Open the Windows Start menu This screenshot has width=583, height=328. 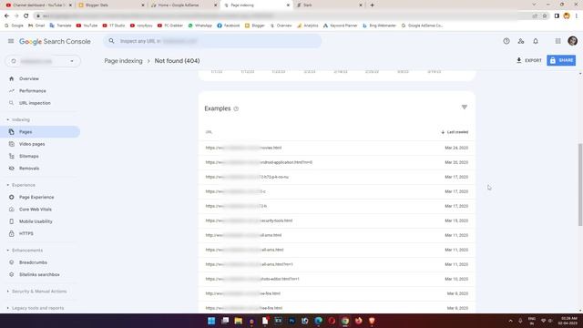pos(211,321)
